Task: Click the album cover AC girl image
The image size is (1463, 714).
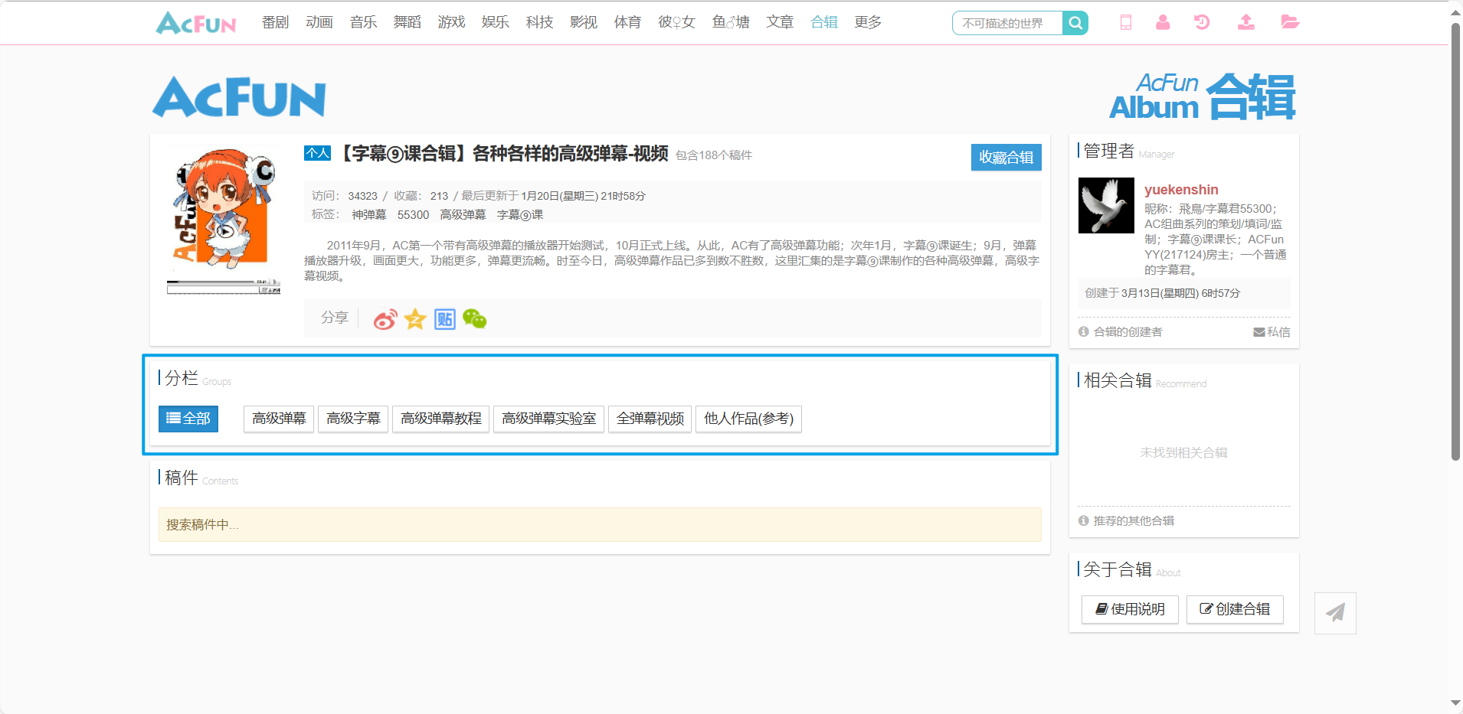Action: (x=224, y=220)
